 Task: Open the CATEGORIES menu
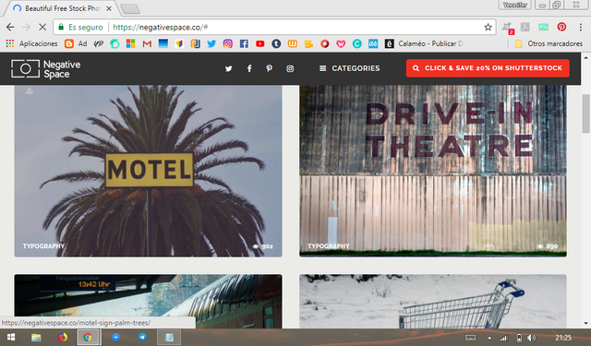350,68
